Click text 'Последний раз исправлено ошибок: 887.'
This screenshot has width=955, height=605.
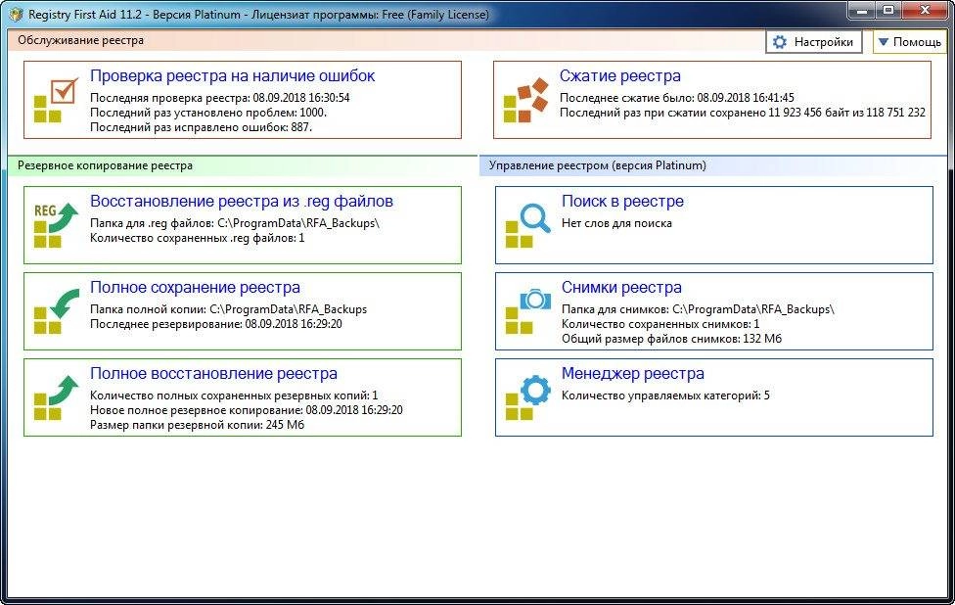point(201,127)
